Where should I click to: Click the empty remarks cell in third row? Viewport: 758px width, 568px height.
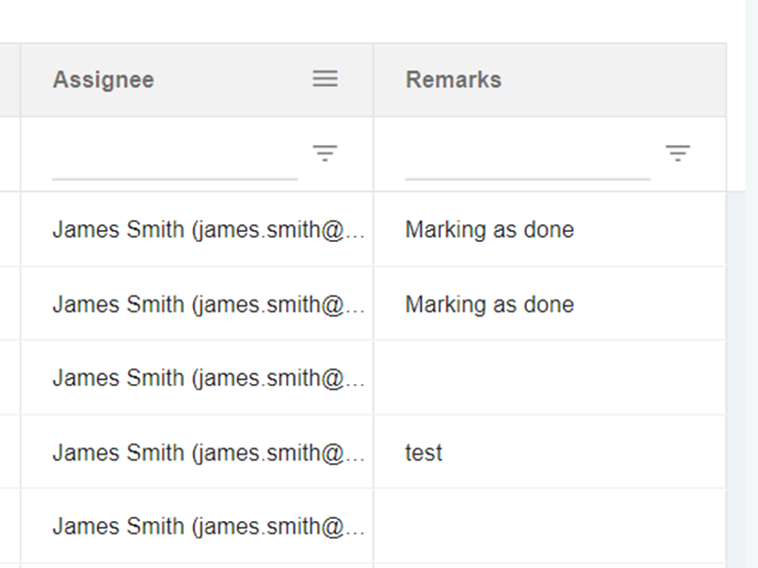pyautogui.click(x=548, y=378)
